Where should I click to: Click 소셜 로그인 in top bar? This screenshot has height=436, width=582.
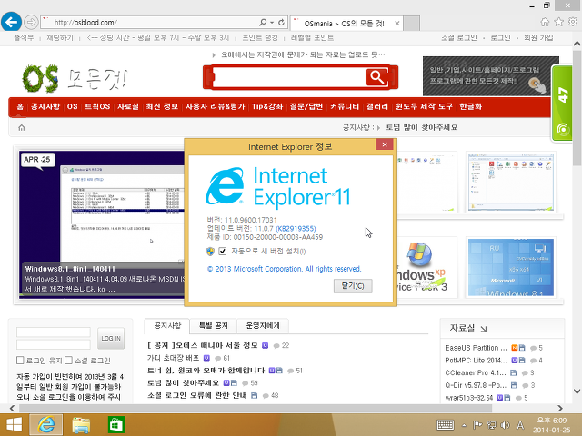pyautogui.click(x=458, y=37)
